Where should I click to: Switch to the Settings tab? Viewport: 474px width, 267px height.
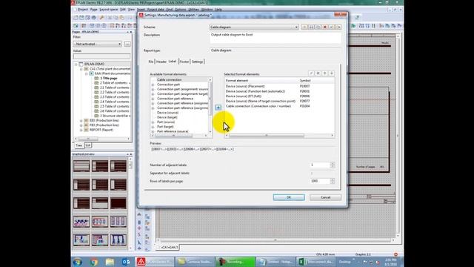pyautogui.click(x=197, y=62)
